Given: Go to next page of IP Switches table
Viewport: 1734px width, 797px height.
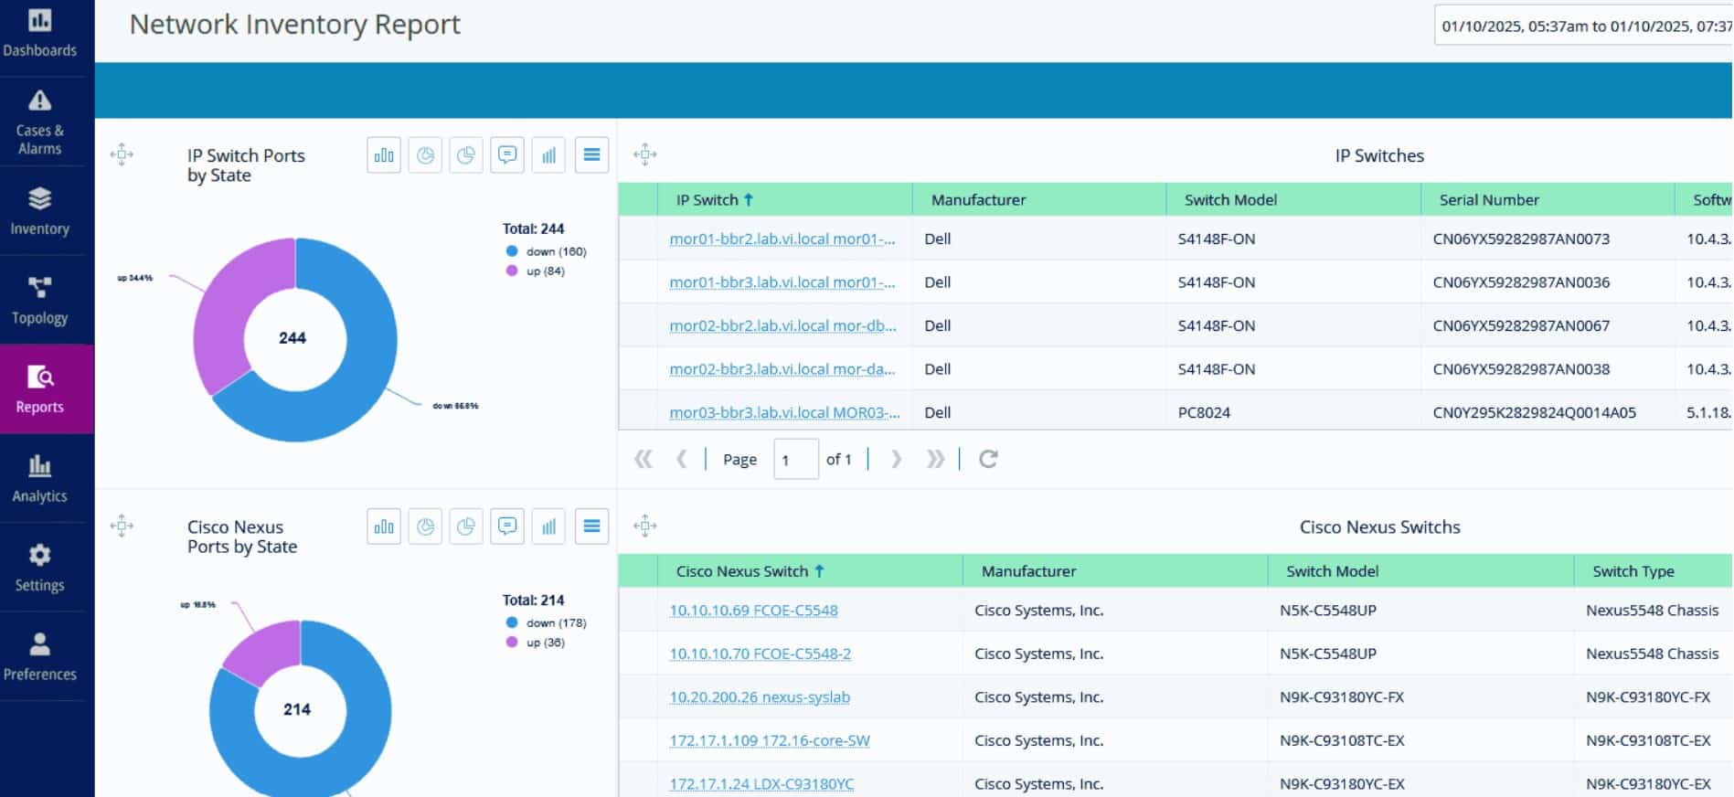Looking at the screenshot, I should click(x=897, y=459).
